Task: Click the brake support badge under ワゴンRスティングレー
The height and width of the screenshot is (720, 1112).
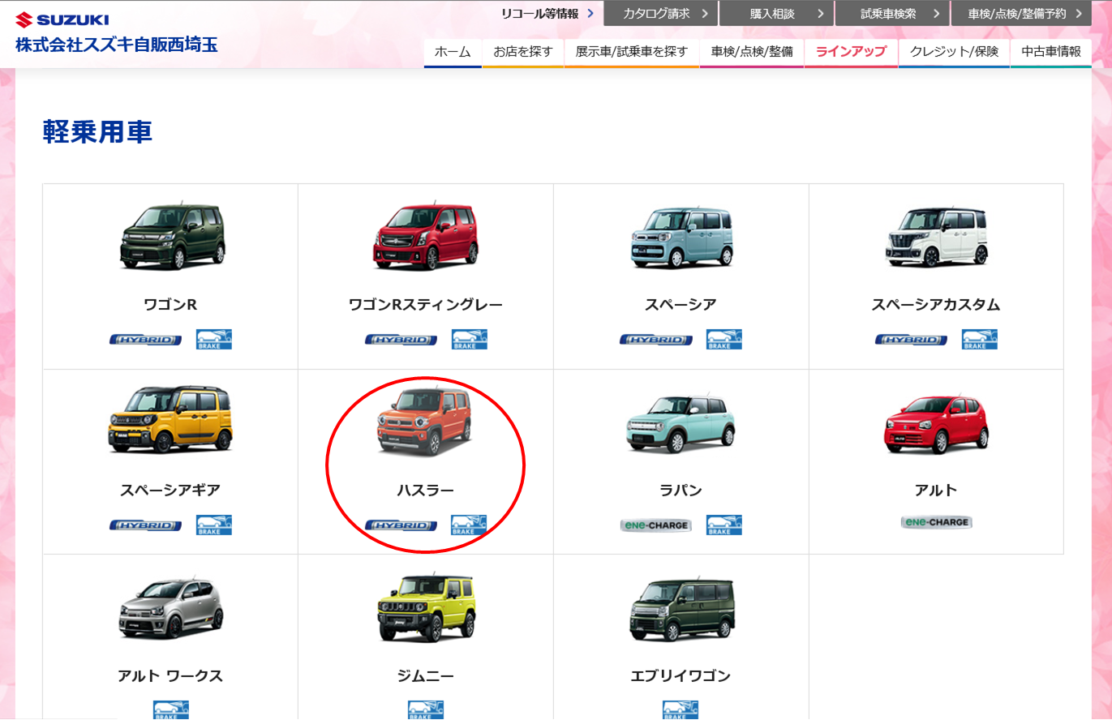Action: pyautogui.click(x=470, y=339)
